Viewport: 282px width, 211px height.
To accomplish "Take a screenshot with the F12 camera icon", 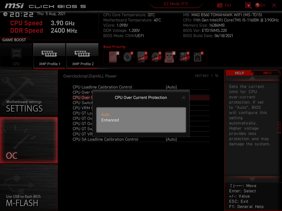I will click(x=219, y=5).
